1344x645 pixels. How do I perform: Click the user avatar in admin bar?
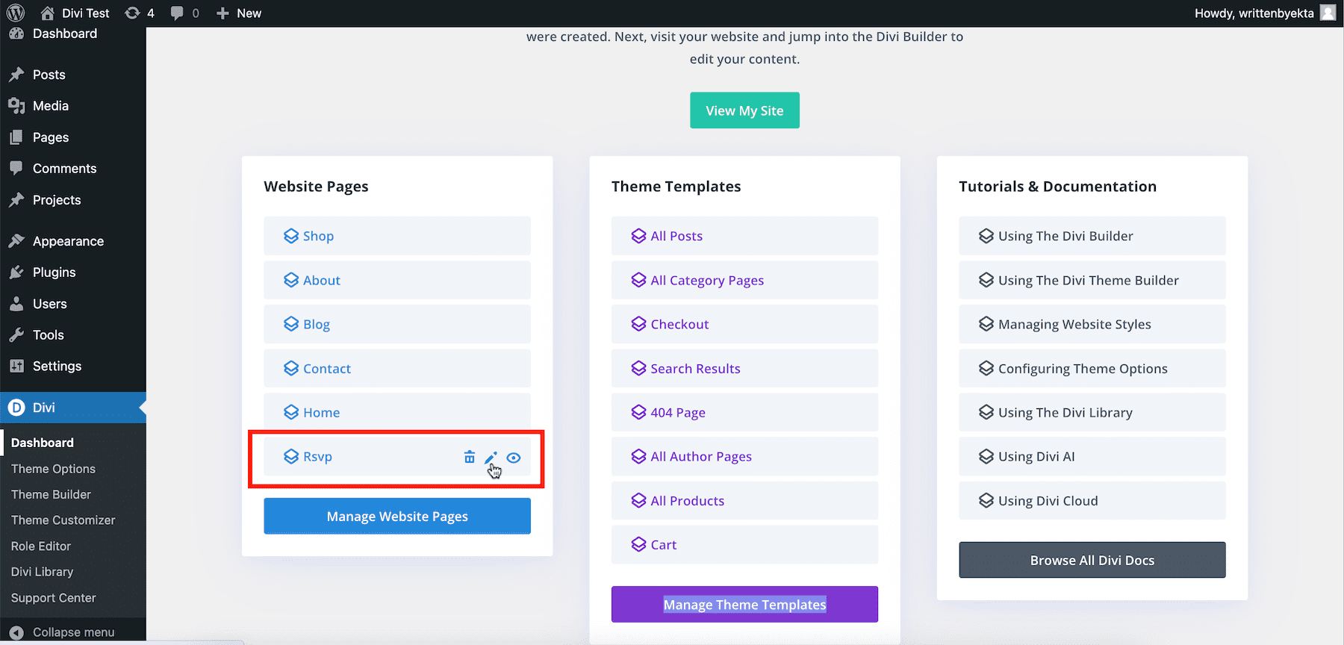pyautogui.click(x=1328, y=13)
